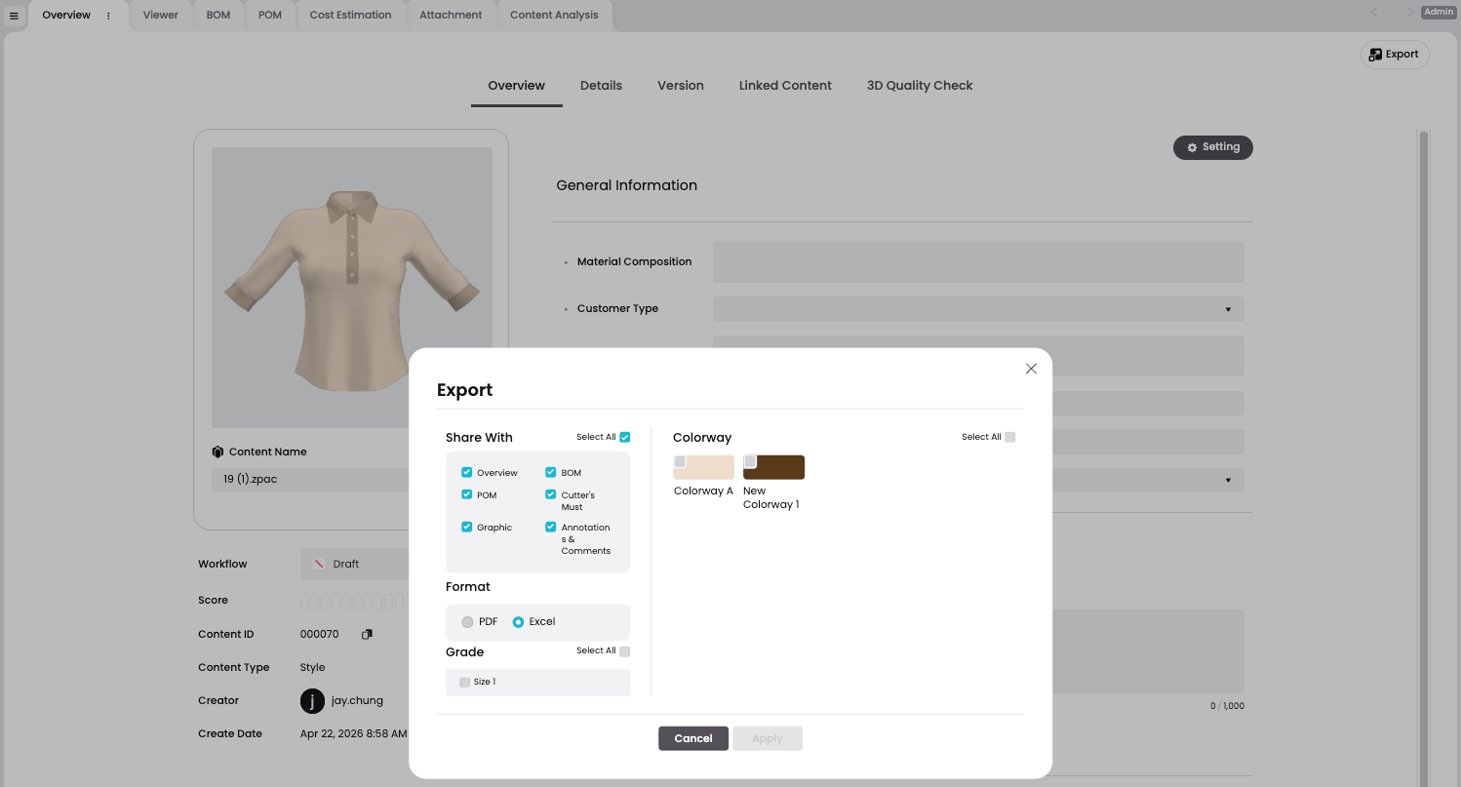
Task: Select the New Colorway 1 brown swatch
Action: 773,467
